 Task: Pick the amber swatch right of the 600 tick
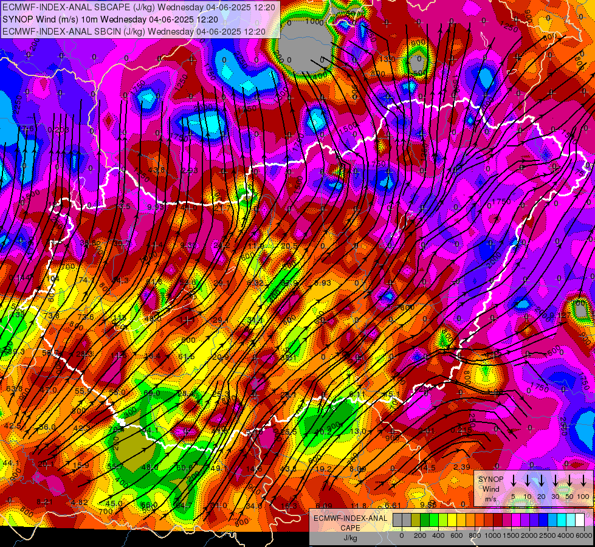pyautogui.click(x=461, y=520)
